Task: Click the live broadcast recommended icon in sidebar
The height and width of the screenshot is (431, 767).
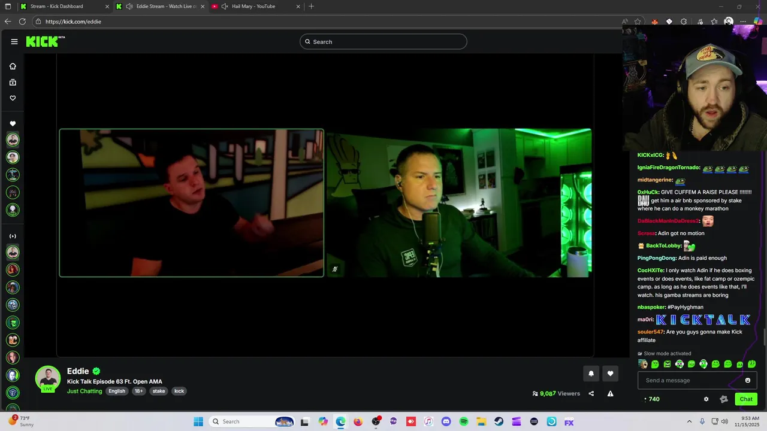Action: coord(13,236)
